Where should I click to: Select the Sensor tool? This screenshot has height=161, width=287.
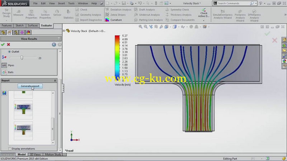click(57, 13)
